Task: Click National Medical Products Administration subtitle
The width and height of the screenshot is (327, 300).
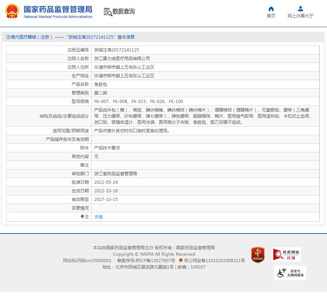Action: point(58,17)
